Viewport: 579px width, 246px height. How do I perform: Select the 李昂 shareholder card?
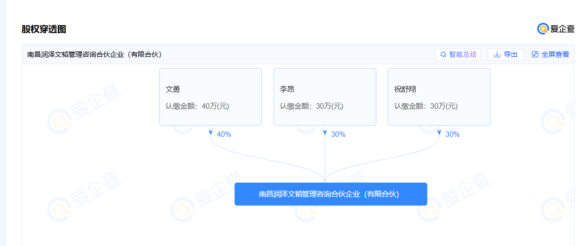(325, 97)
